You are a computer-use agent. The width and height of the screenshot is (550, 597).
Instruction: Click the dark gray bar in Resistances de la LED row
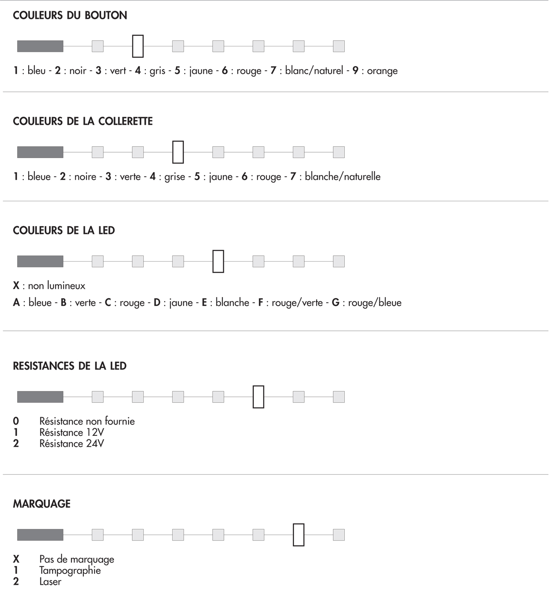coord(40,397)
